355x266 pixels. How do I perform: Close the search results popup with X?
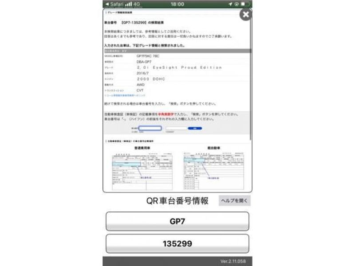click(x=245, y=15)
